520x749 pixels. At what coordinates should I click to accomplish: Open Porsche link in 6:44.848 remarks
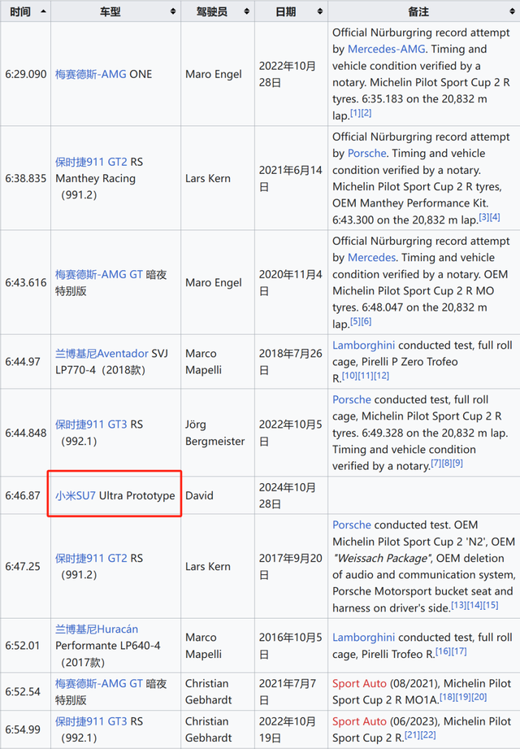click(352, 400)
